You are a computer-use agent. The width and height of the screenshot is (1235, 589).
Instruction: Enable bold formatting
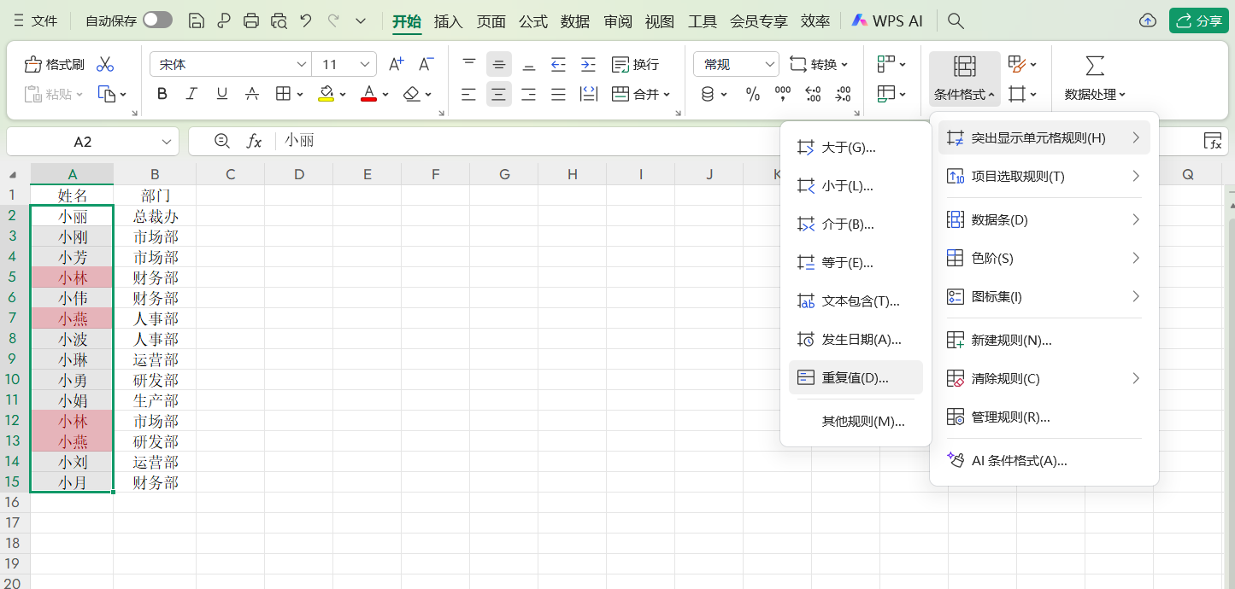tap(162, 94)
